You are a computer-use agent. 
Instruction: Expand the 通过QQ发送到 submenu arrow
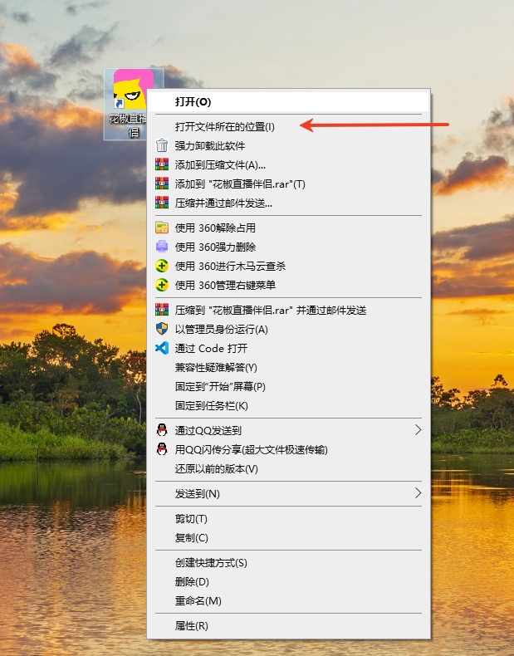[418, 430]
